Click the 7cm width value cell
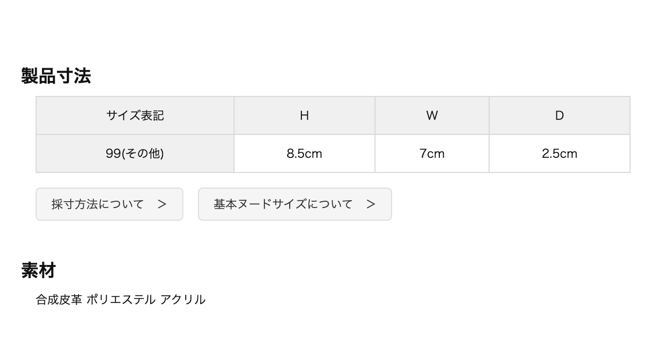 pos(432,153)
